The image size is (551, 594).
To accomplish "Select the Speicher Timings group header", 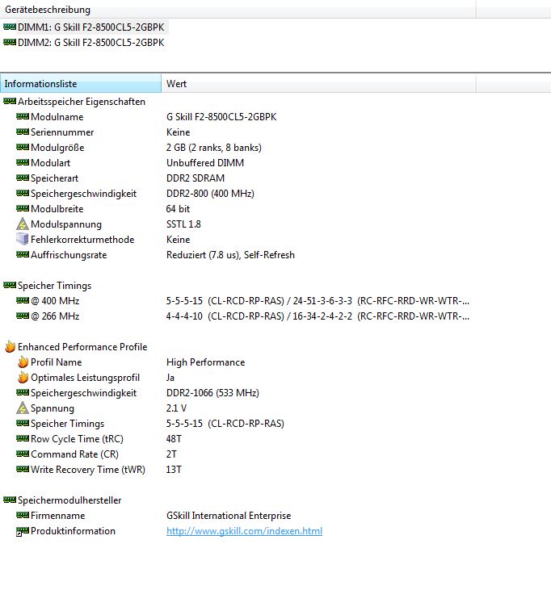I will click(x=54, y=286).
